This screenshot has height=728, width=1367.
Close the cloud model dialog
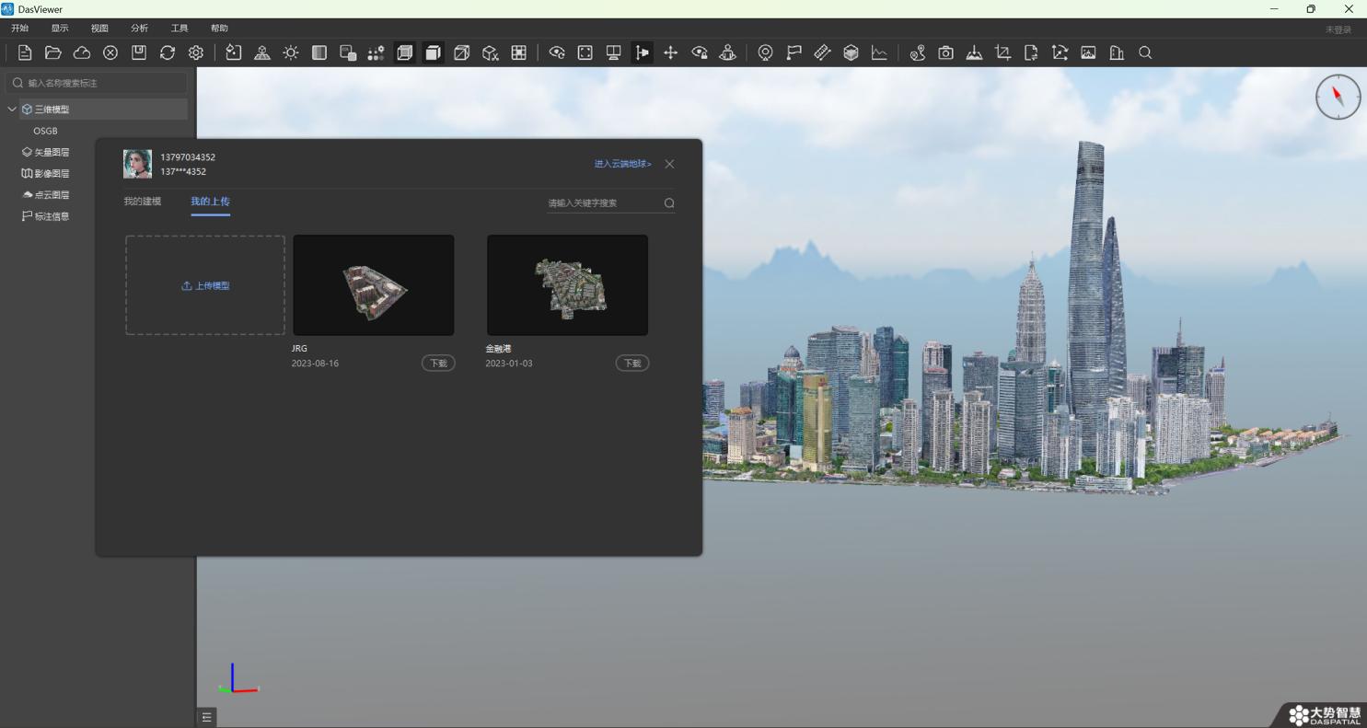(669, 164)
